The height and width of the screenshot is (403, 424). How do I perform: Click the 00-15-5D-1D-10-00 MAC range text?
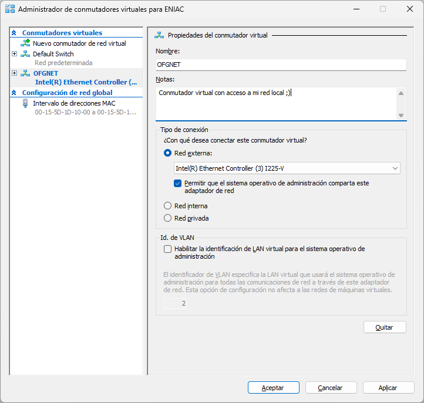pyautogui.click(x=86, y=112)
